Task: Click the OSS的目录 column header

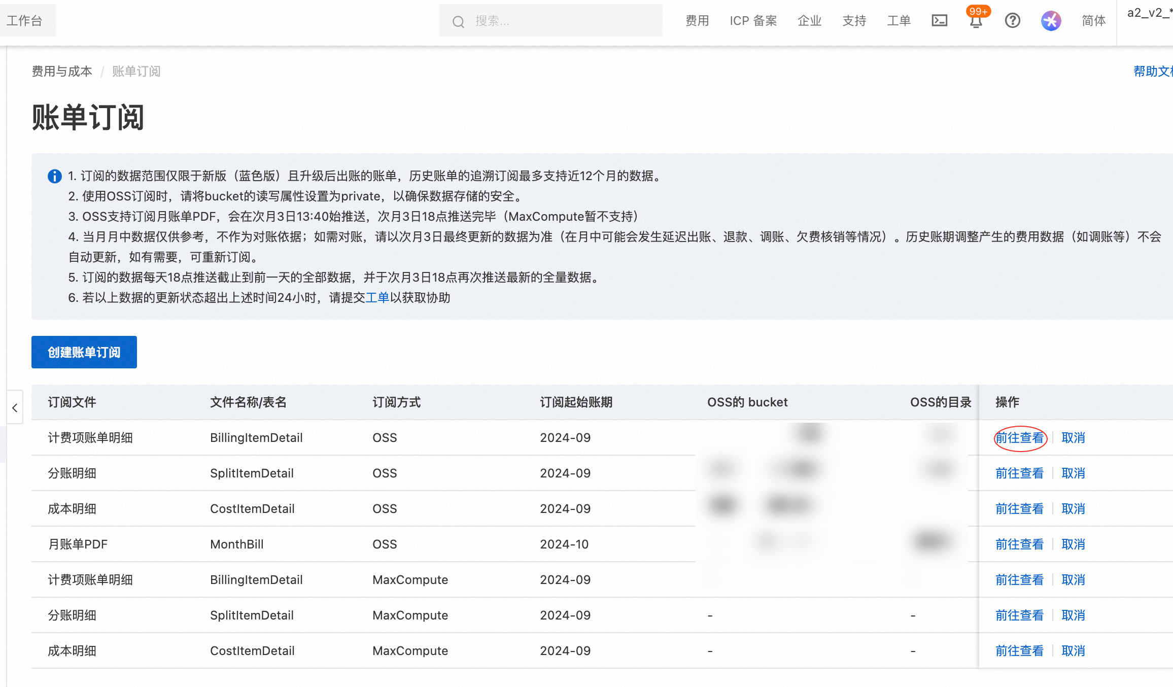Action: tap(941, 402)
